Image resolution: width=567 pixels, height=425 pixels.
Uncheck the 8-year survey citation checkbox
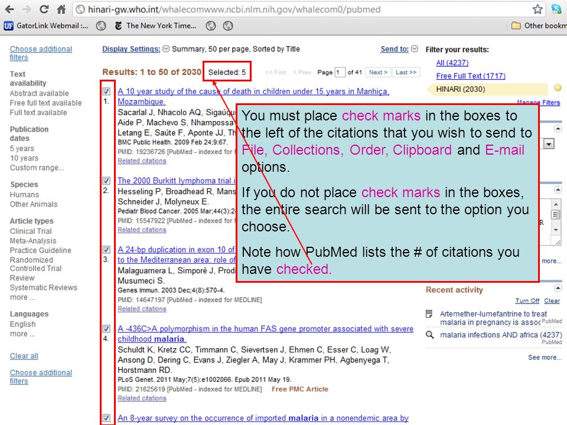[x=106, y=418]
